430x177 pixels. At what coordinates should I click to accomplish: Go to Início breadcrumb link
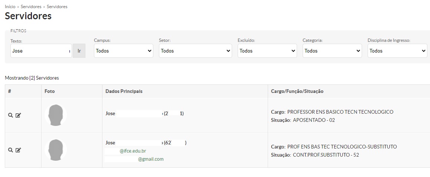(10, 7)
